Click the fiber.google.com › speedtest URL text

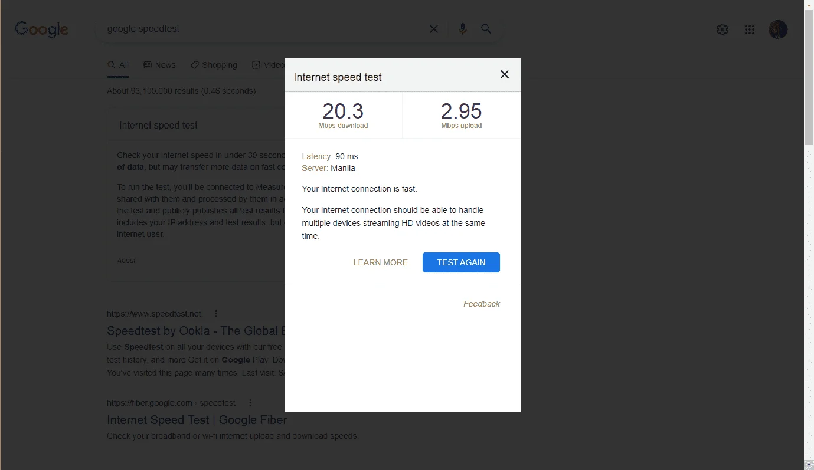pyautogui.click(x=171, y=403)
